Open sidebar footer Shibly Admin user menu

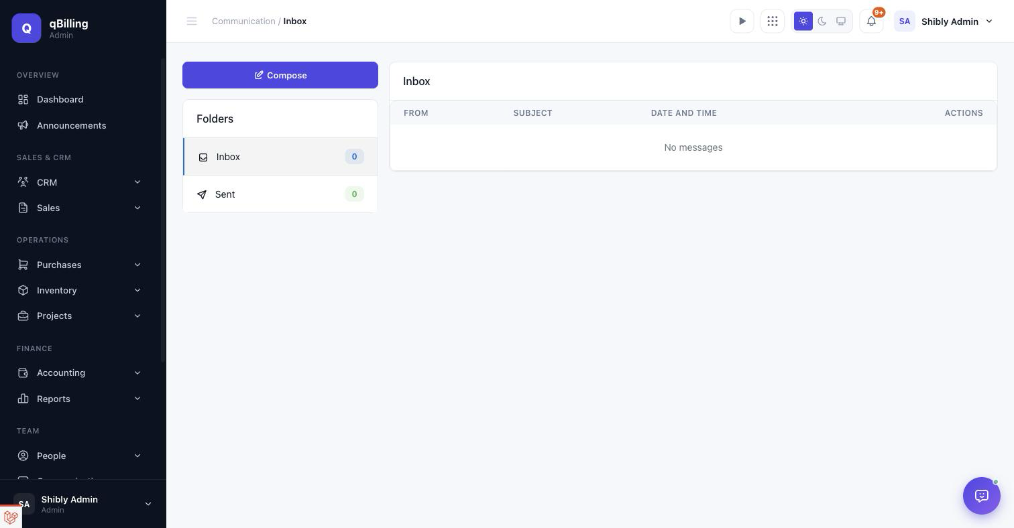(83, 504)
